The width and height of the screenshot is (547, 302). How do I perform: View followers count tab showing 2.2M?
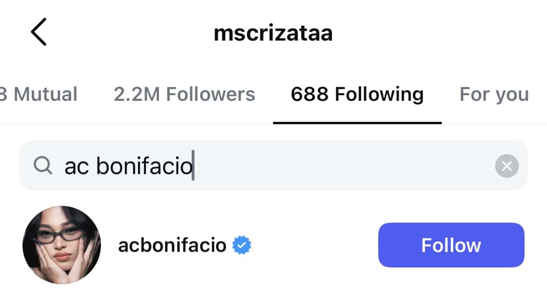(184, 94)
